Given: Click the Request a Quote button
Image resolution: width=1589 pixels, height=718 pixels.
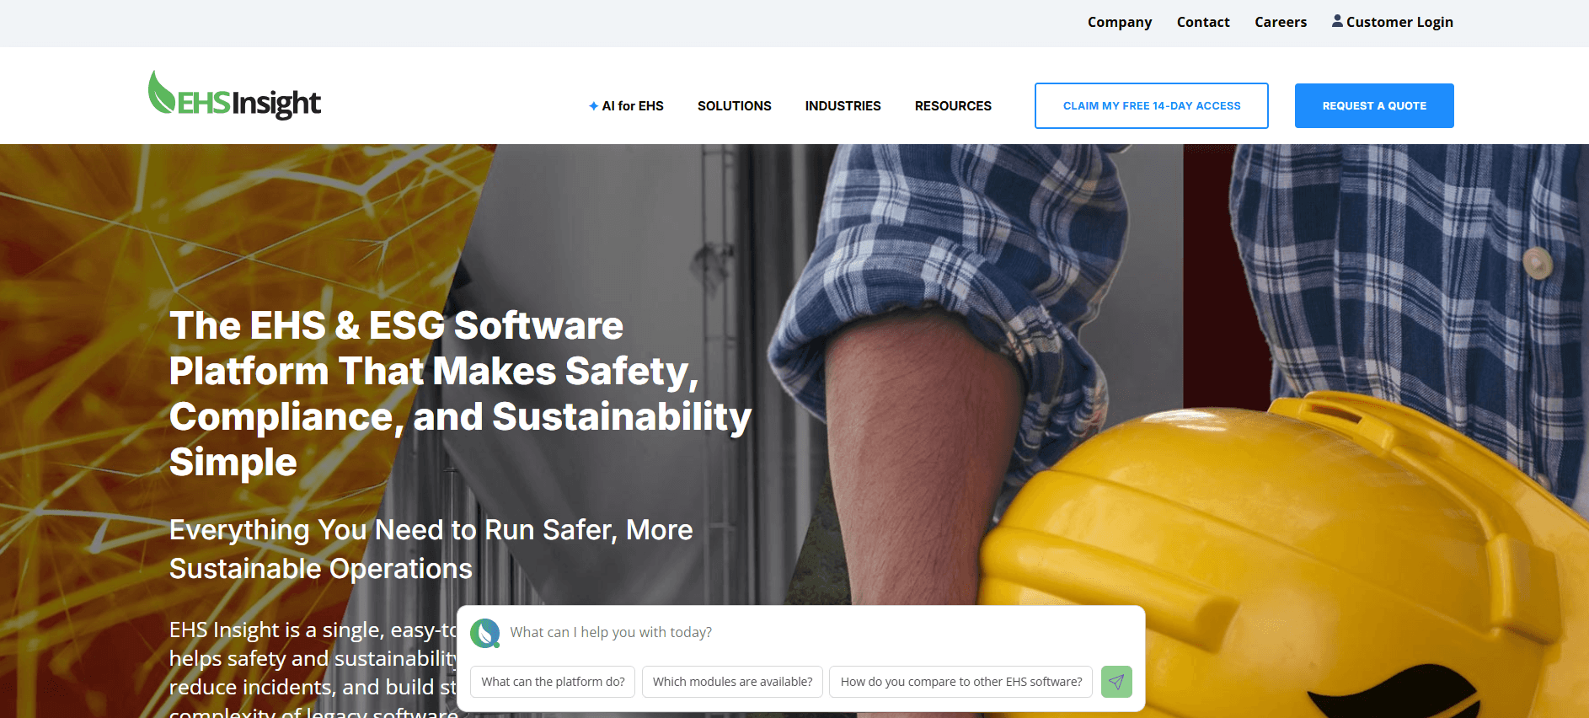Looking at the screenshot, I should point(1374,105).
